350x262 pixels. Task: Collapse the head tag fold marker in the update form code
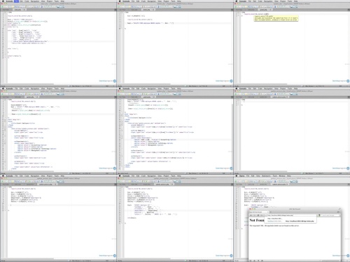coord(5,121)
